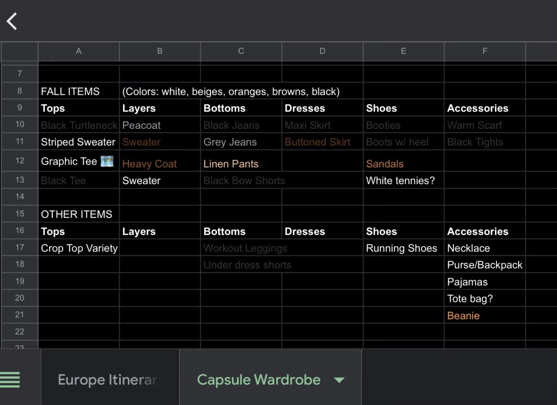Select the Linen Pants cell
Image resolution: width=557 pixels, height=405 pixels.
[231, 164]
